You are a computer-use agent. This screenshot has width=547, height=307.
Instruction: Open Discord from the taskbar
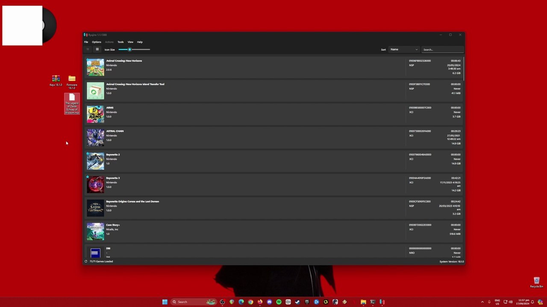tap(269, 302)
